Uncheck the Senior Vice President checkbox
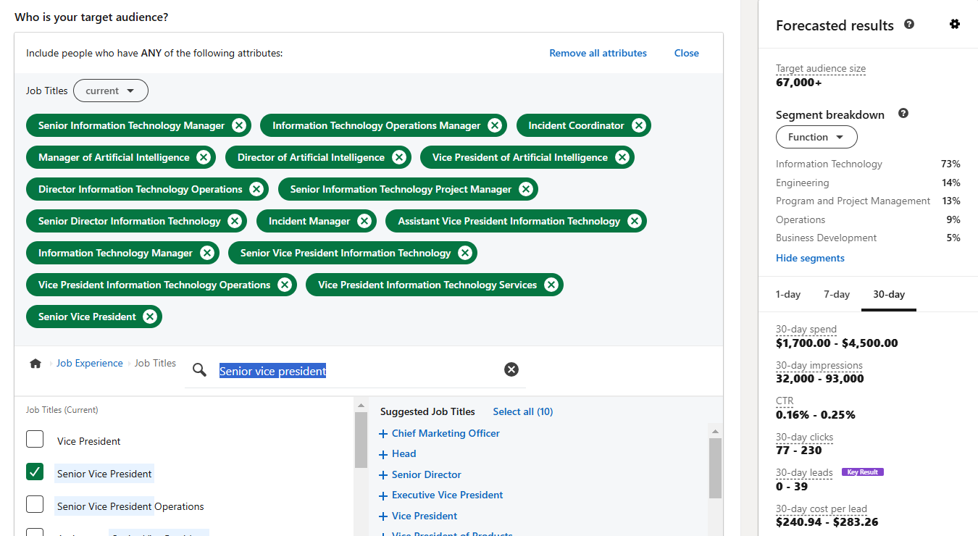The width and height of the screenshot is (978, 536). pos(35,472)
